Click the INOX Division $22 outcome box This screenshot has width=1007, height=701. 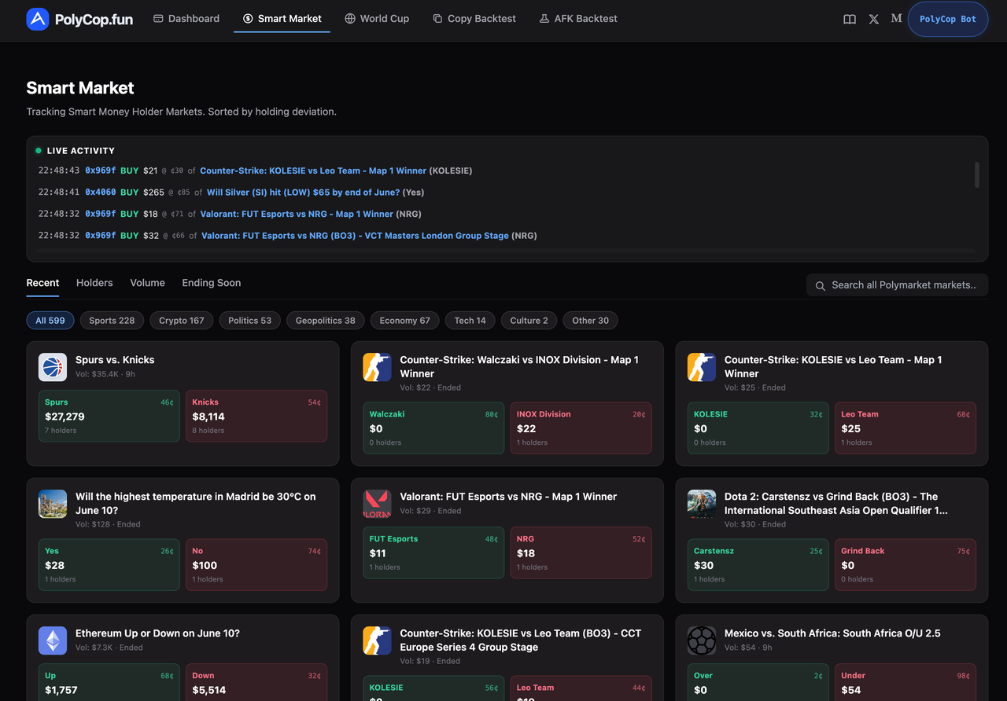point(581,428)
